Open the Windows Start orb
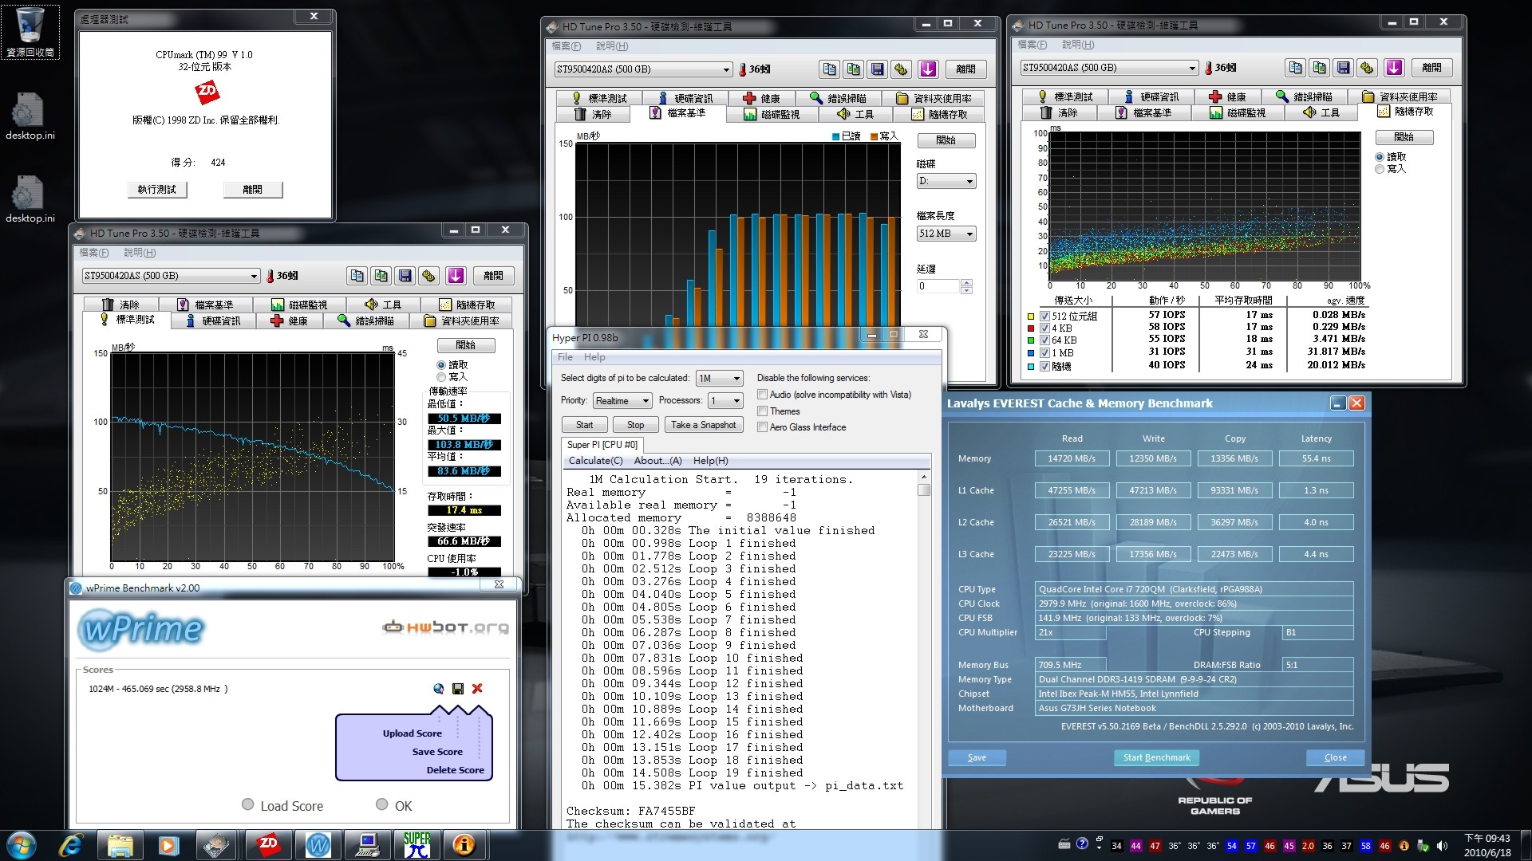The height and width of the screenshot is (861, 1532). pyautogui.click(x=22, y=845)
